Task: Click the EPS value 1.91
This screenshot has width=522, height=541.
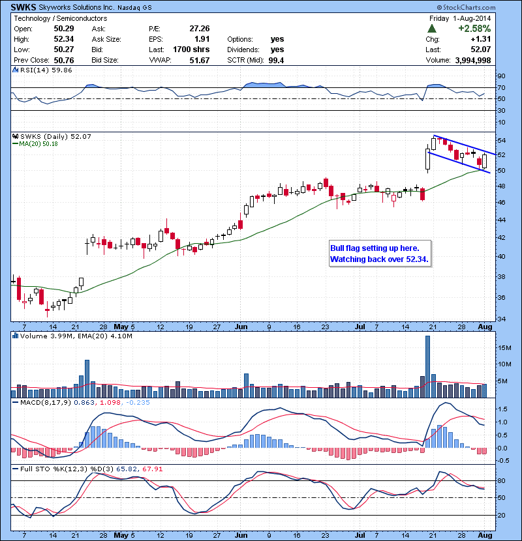Action: (x=202, y=39)
